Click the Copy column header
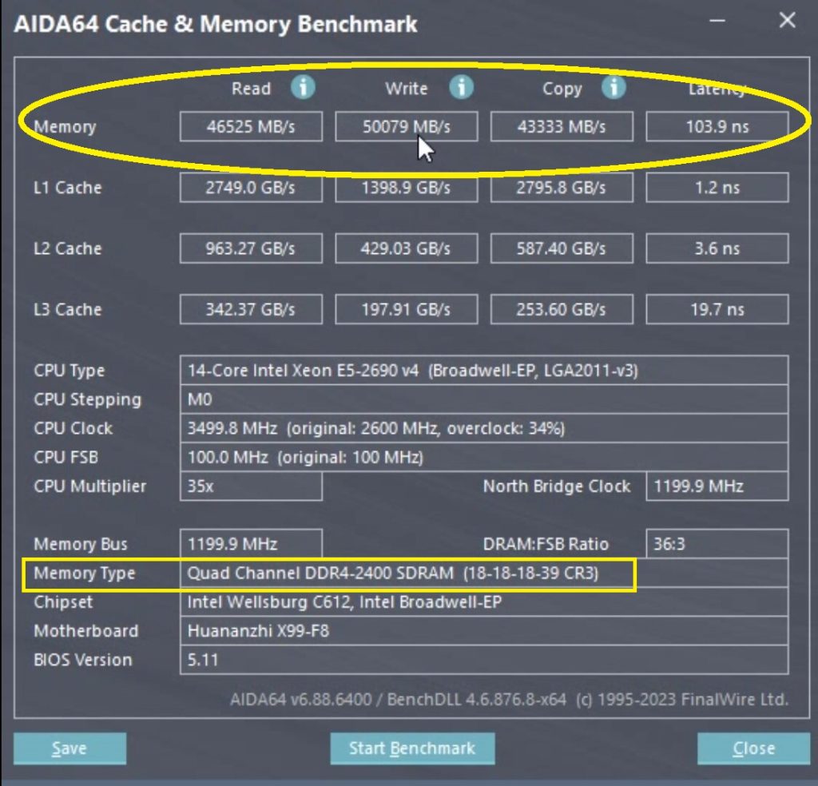Screen dimensions: 818x786 pos(562,89)
